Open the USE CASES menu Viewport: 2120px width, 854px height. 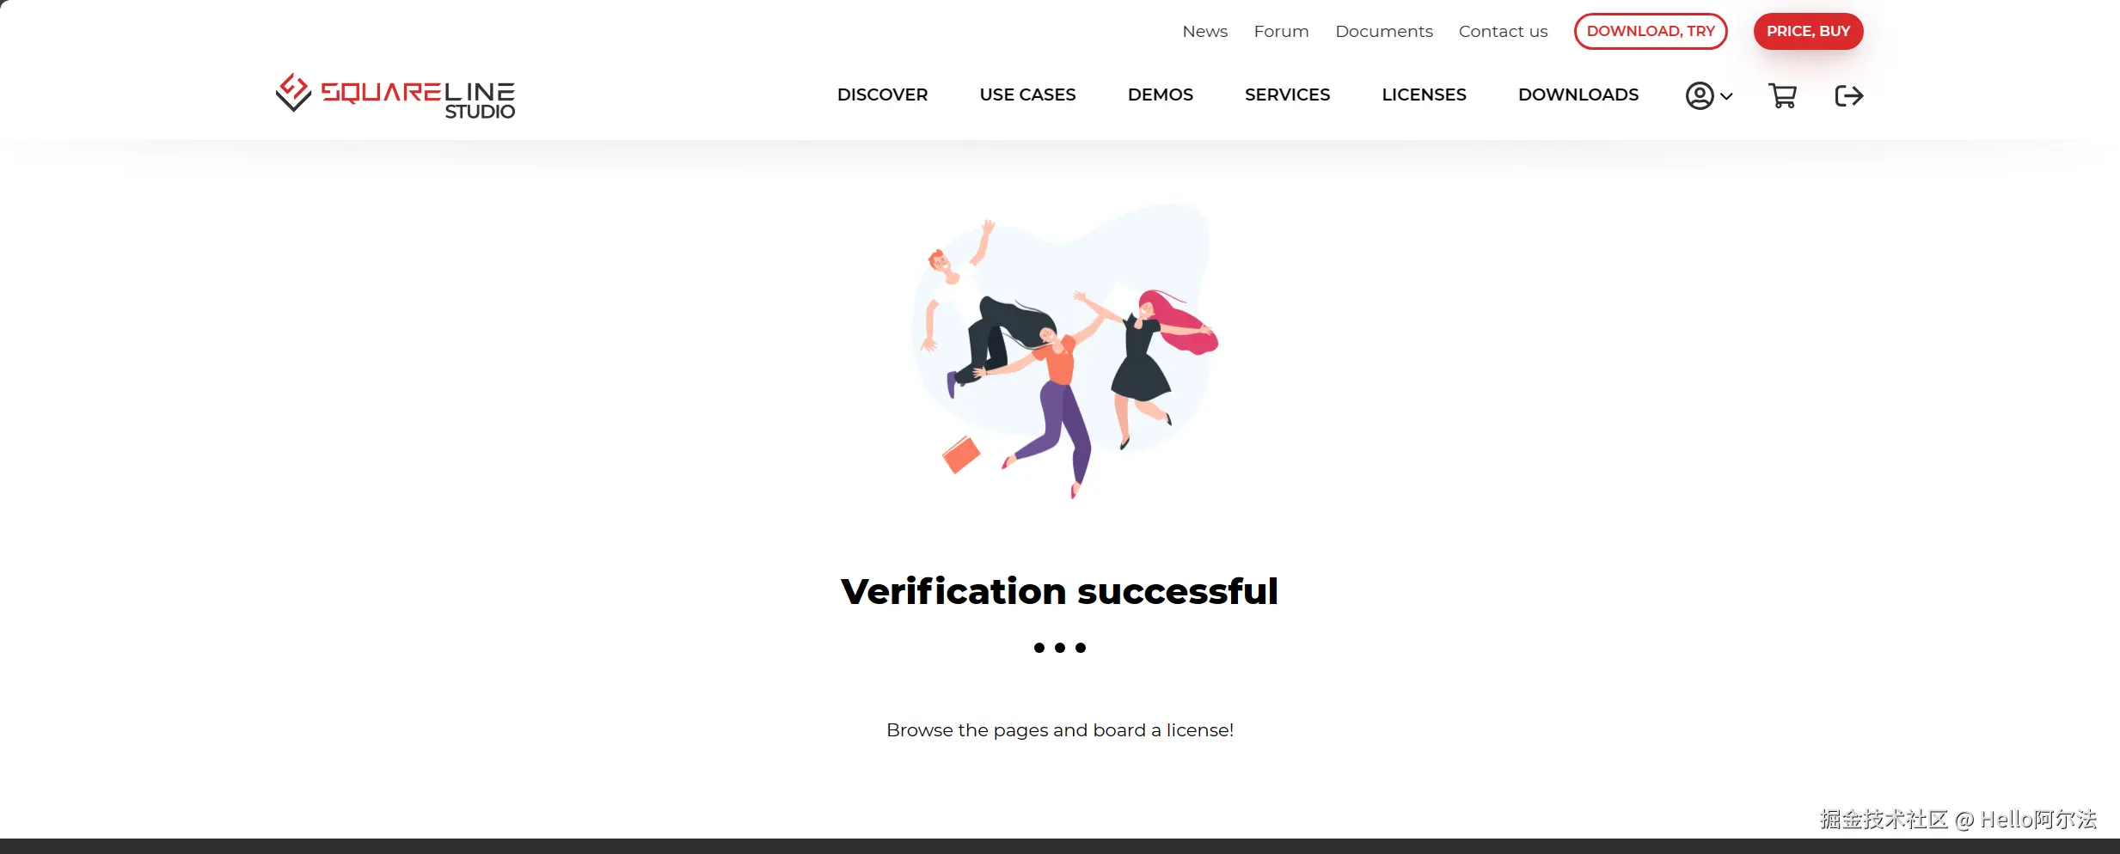tap(1027, 95)
